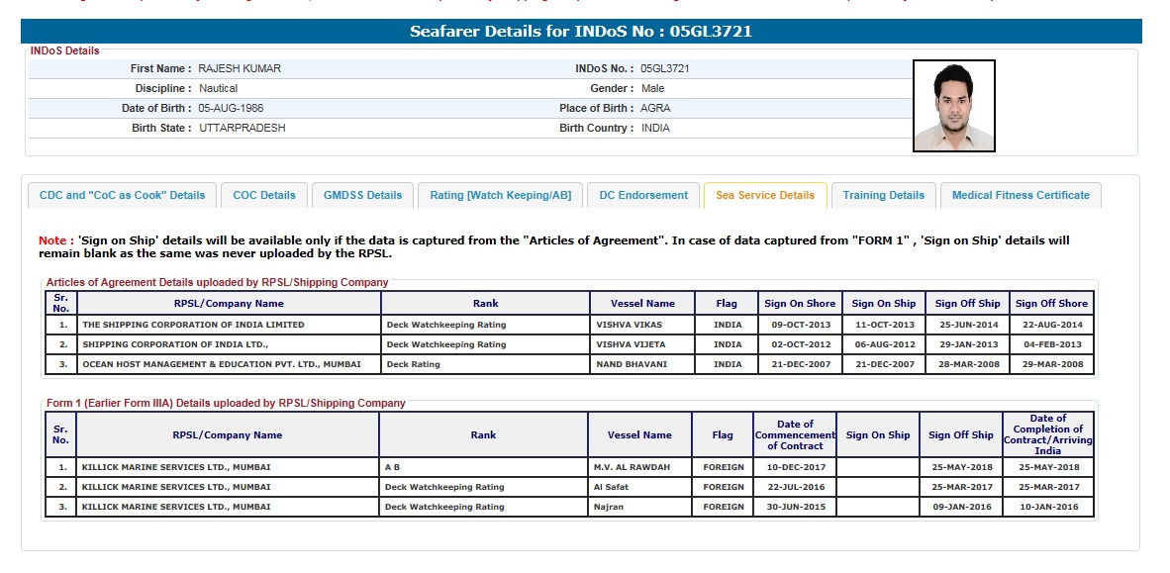1170x573 pixels.
Task: Click the Date of Commencement of Contract header
Action: click(794, 434)
